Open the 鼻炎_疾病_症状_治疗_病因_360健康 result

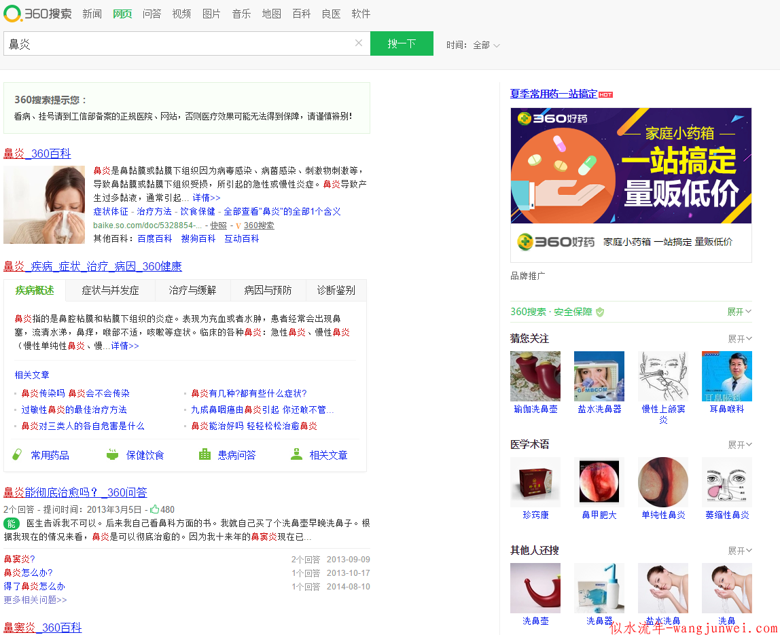pyautogui.click(x=92, y=266)
